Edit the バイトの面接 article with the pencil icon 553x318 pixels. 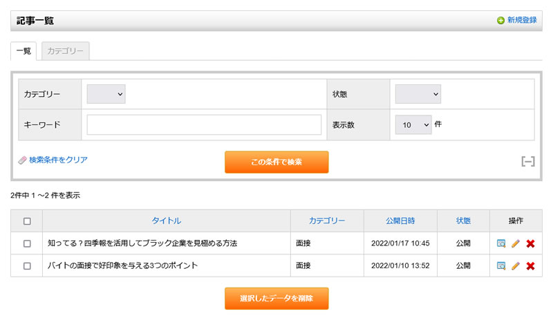[x=516, y=265]
